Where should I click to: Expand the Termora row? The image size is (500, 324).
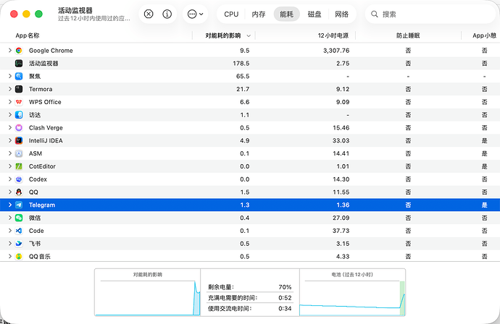10,89
